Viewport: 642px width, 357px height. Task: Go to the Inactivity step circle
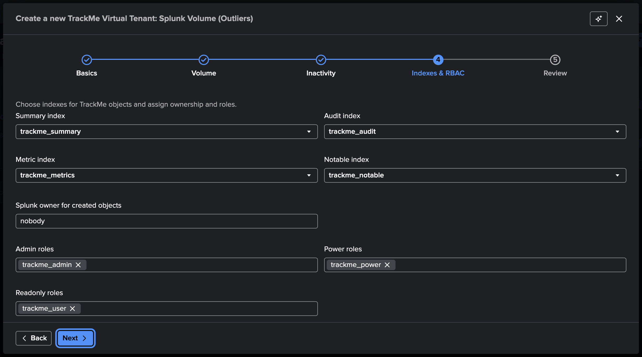click(321, 60)
